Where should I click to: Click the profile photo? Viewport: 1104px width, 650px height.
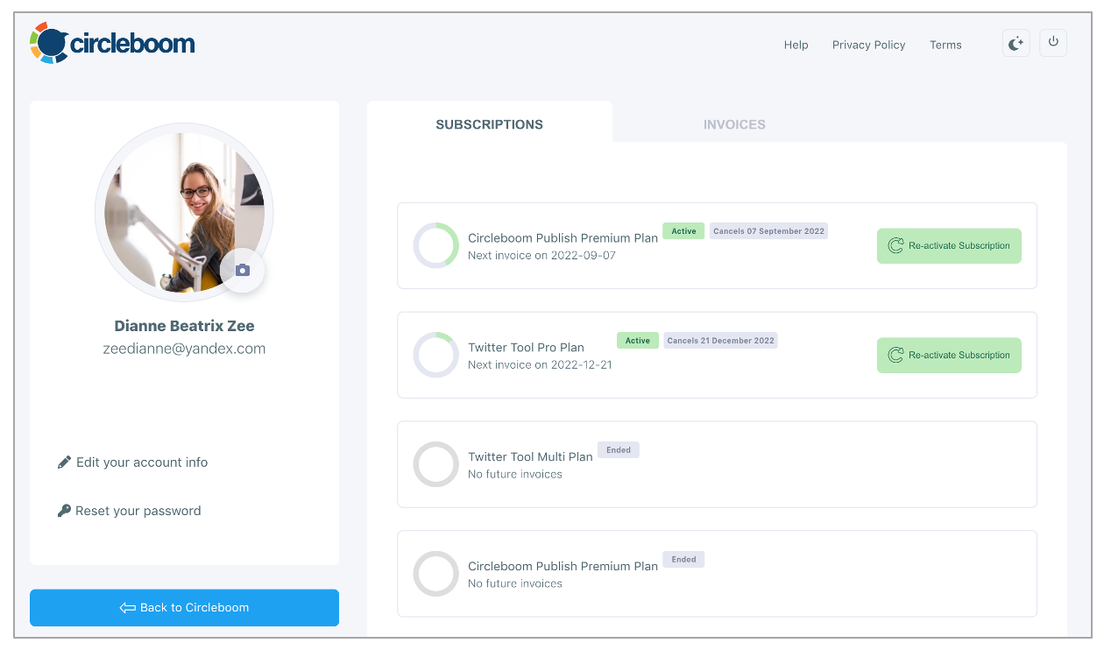coord(184,212)
